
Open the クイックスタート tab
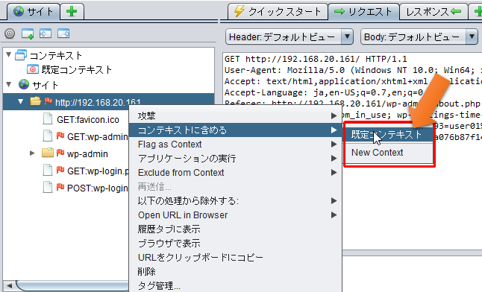click(x=278, y=12)
